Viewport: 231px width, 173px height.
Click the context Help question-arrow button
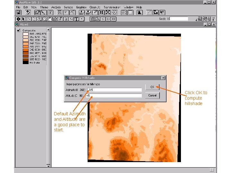(162, 12)
